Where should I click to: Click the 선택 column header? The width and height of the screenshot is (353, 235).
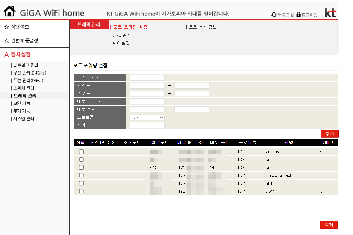click(80, 143)
